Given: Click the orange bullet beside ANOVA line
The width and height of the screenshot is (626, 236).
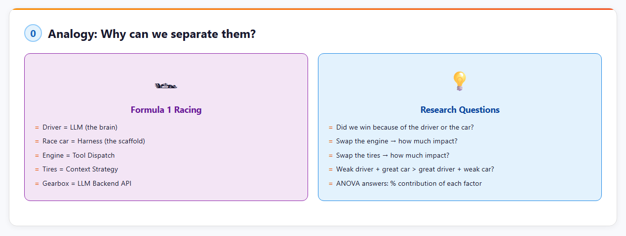Looking at the screenshot, I should click(330, 184).
